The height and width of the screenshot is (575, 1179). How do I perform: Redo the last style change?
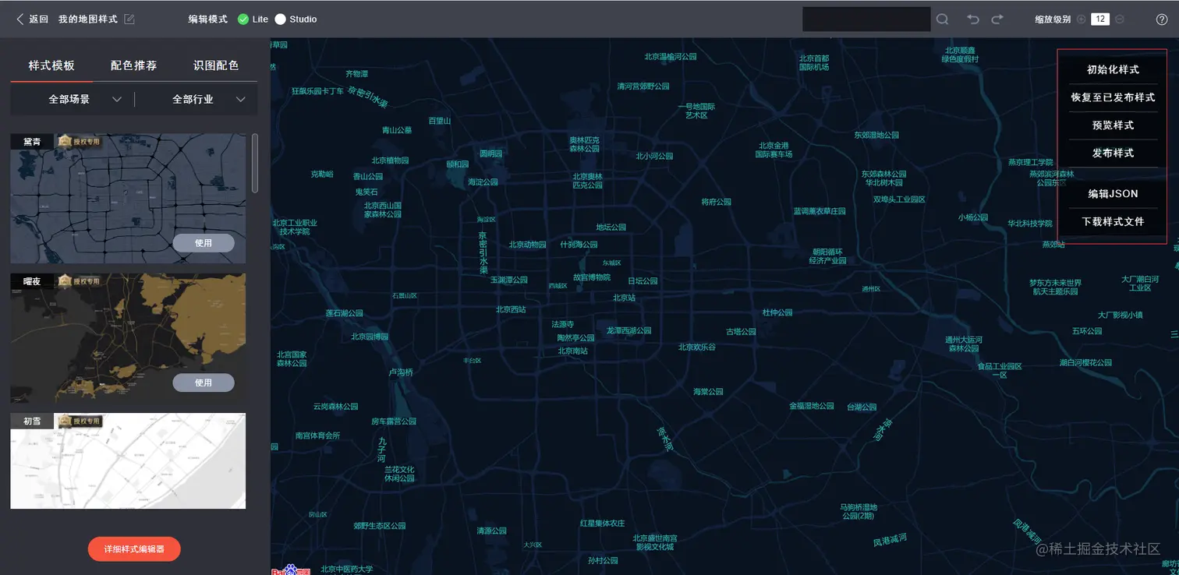997,19
